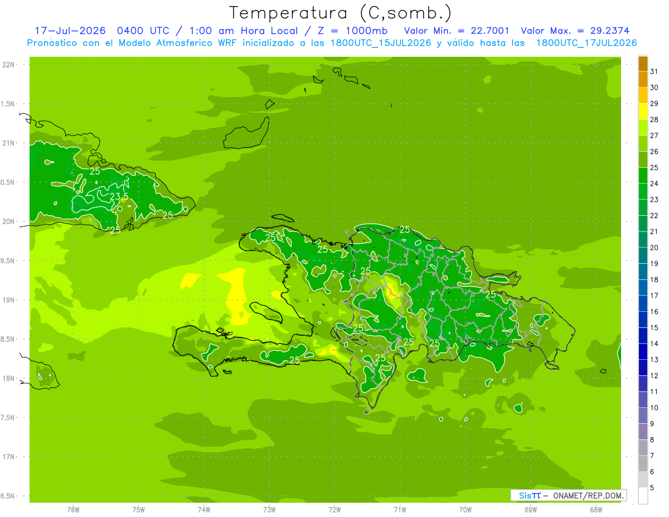Click legend value "12"

(x=655, y=376)
